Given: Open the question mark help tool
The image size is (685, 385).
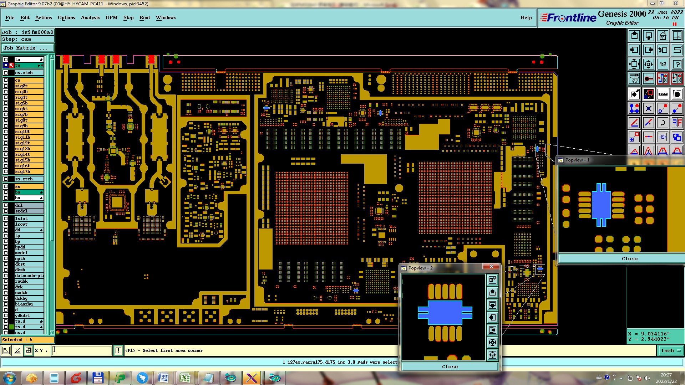Looking at the screenshot, I should 677,64.
